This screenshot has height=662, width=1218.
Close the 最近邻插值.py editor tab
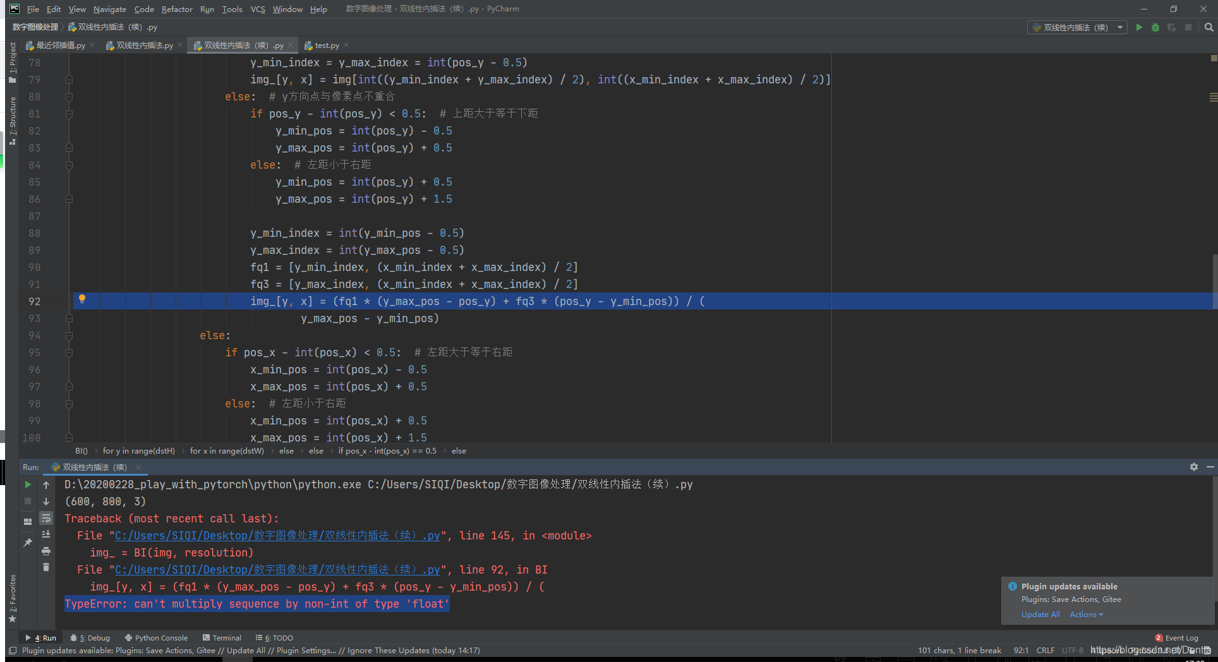92,45
